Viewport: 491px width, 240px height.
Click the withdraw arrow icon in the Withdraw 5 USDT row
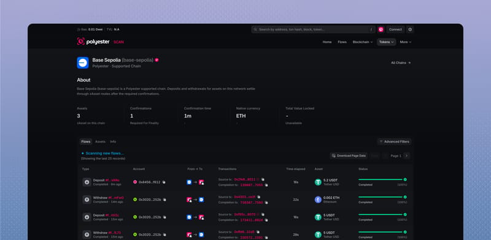[87, 234]
